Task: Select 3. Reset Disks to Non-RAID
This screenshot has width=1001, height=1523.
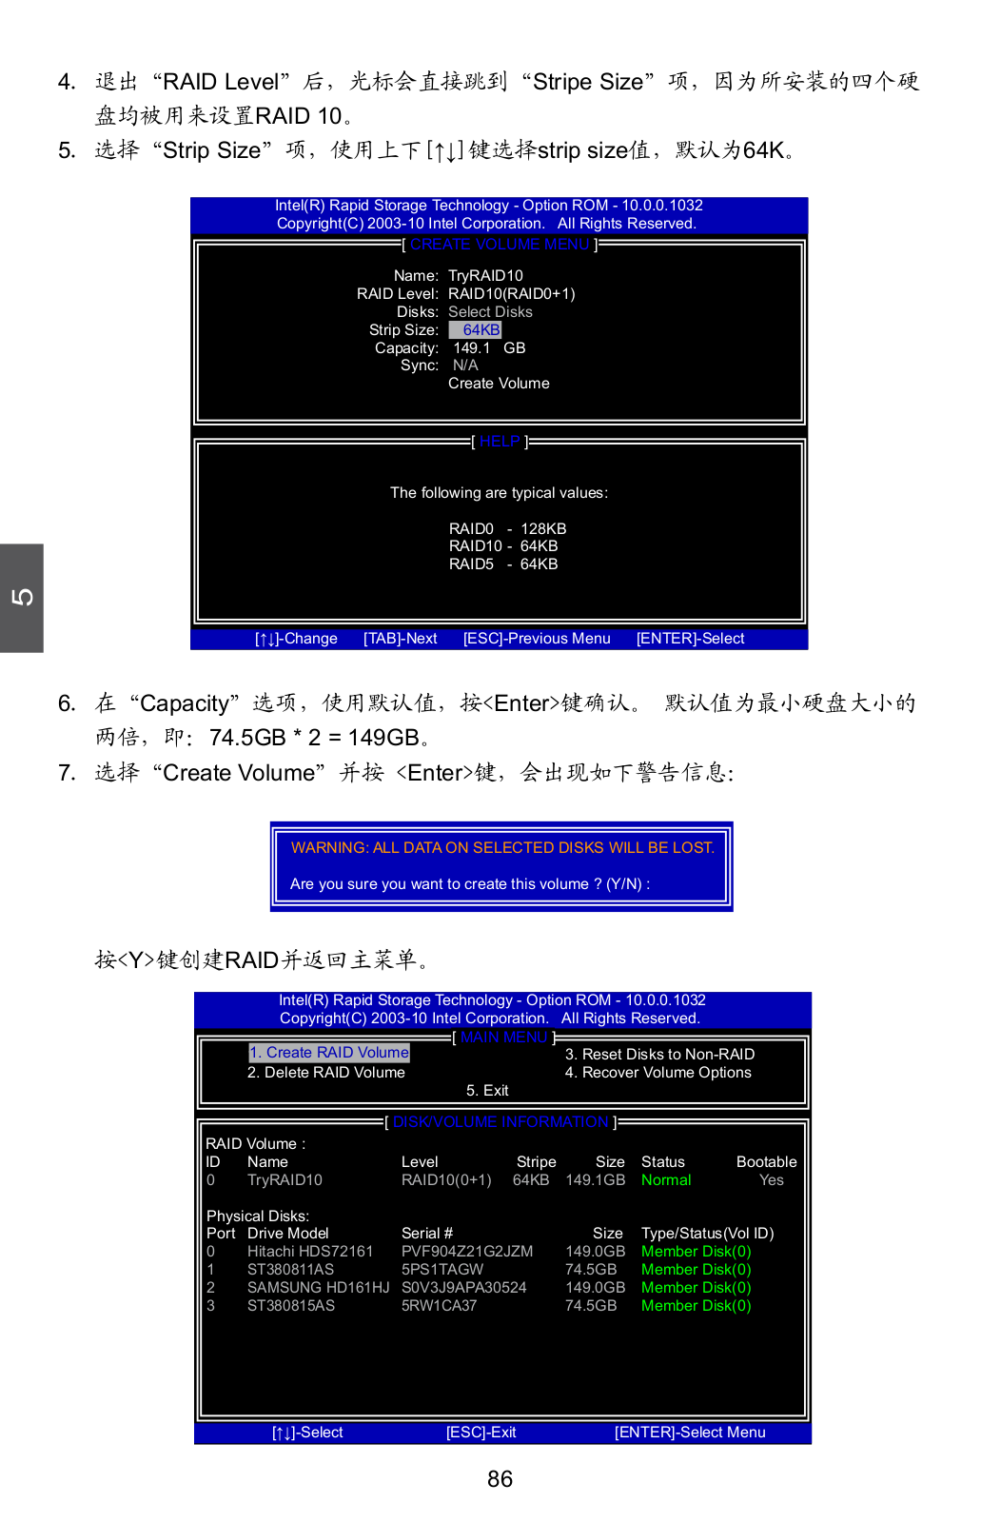Action: coord(659,1055)
